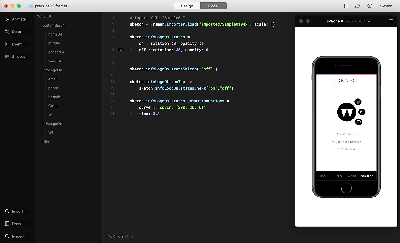Tap the envelope mail icon in the preview

[x=362, y=112]
